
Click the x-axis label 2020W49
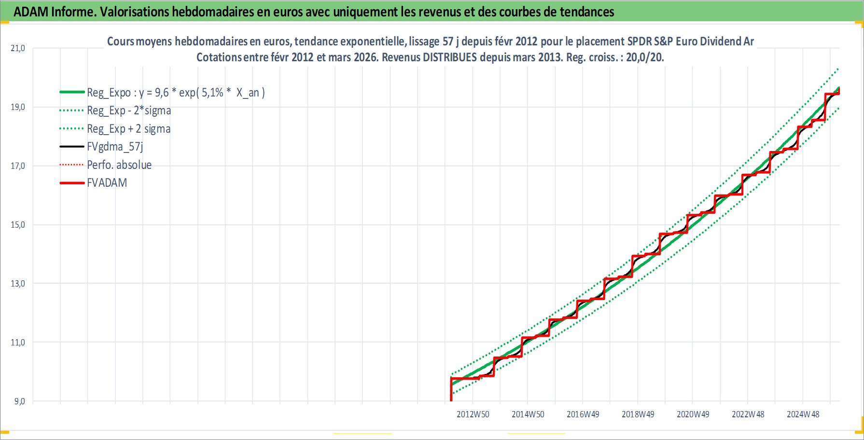[x=693, y=414]
